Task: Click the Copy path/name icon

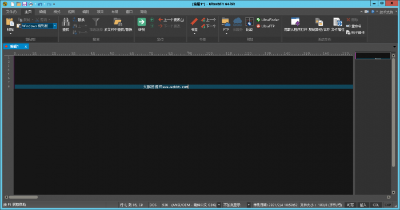Action: coord(319,22)
